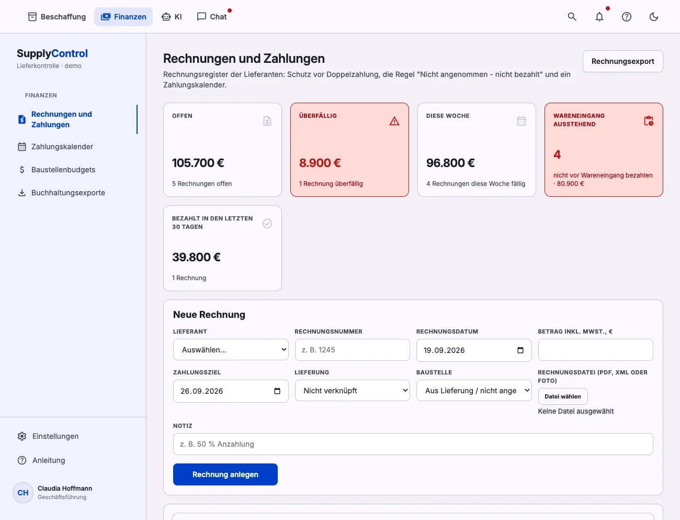Click the warning triangle icon on Überfällig card
The image size is (680, 520).
click(x=394, y=121)
